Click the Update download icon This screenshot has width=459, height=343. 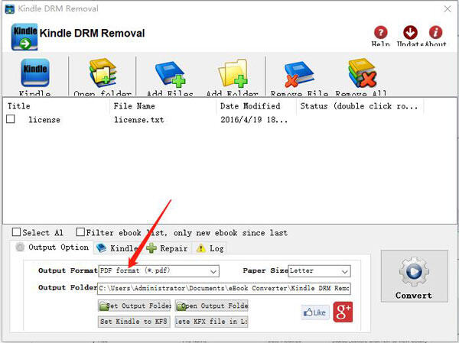pos(410,32)
